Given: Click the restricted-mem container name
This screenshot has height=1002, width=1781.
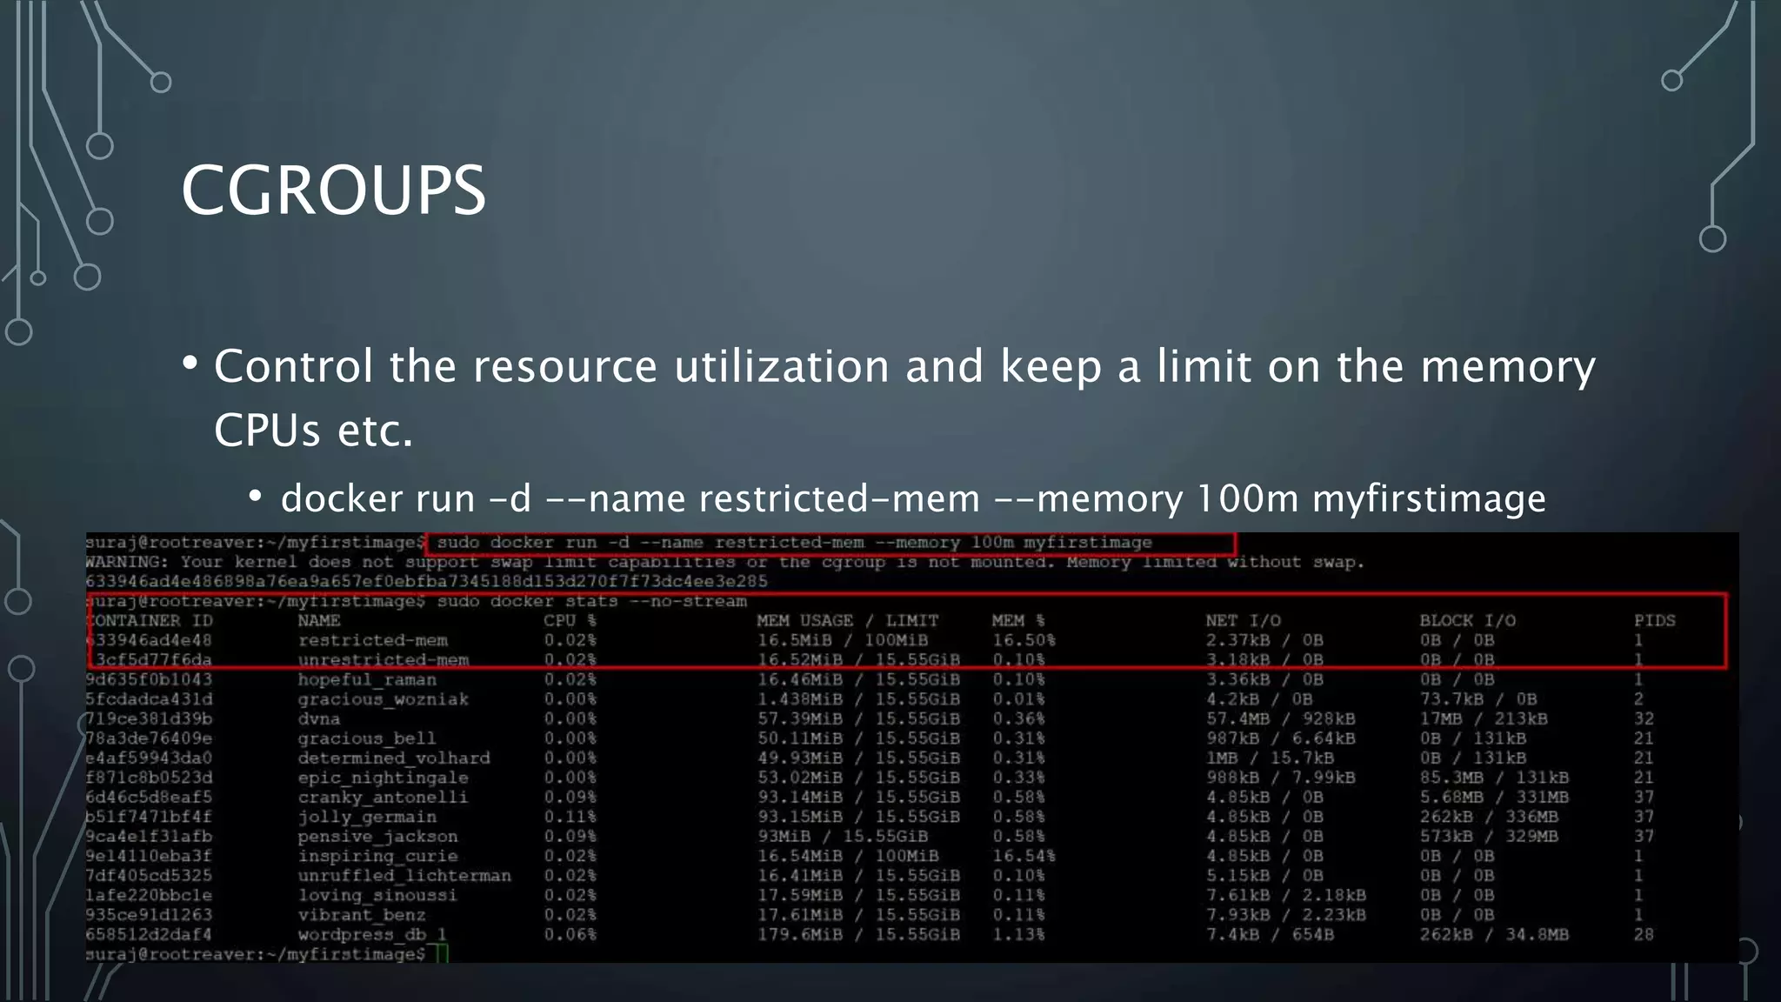Looking at the screenshot, I should pos(372,640).
